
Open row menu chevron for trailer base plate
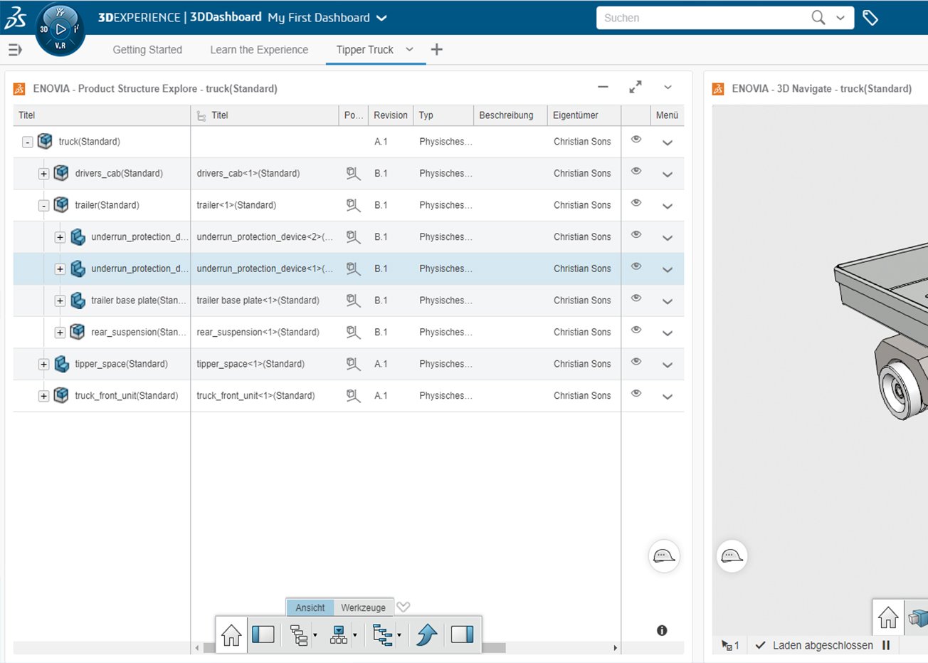(x=668, y=301)
